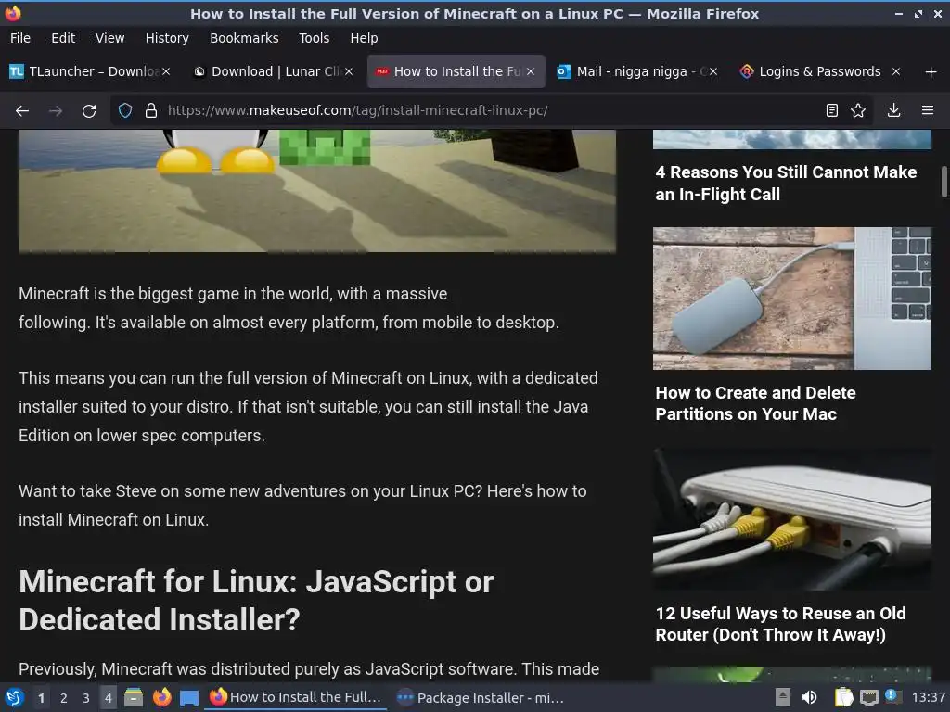The height and width of the screenshot is (712, 950).
Task: Open 'How to Create and Delete Partitions' link
Action: [755, 403]
